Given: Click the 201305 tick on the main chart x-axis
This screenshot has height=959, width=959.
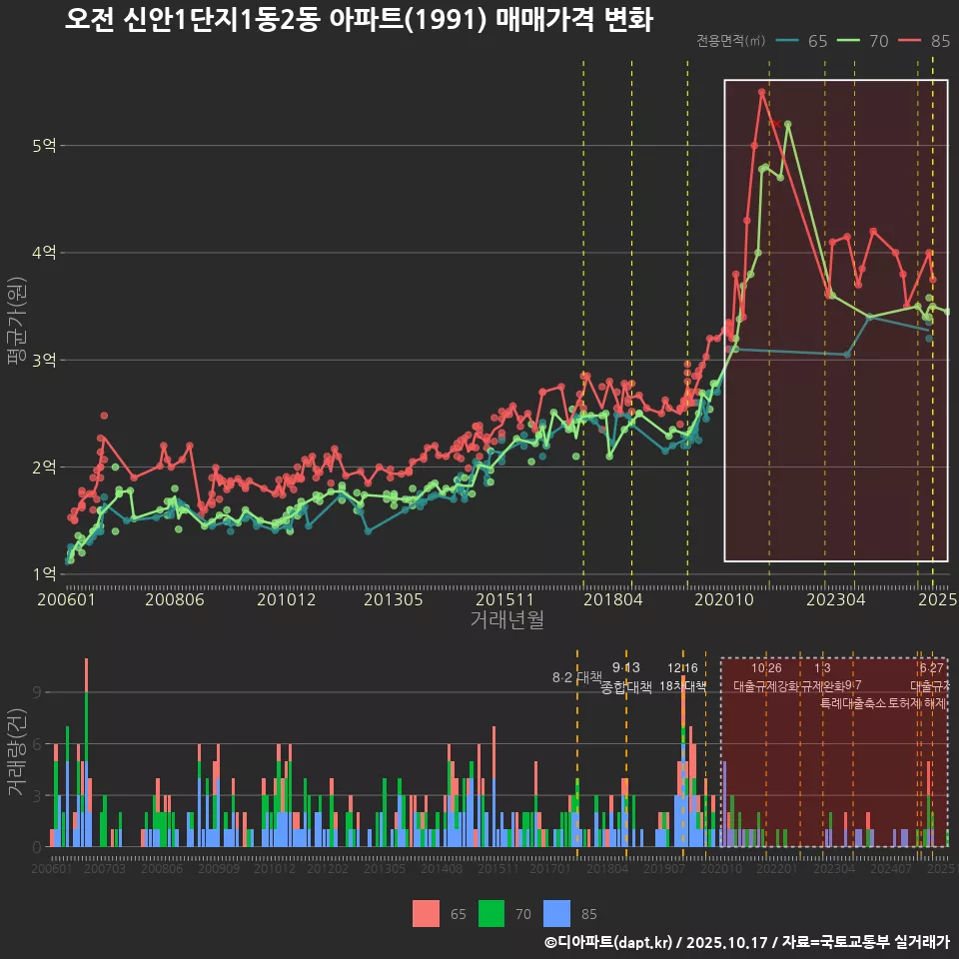Looking at the screenshot, I should 393,600.
